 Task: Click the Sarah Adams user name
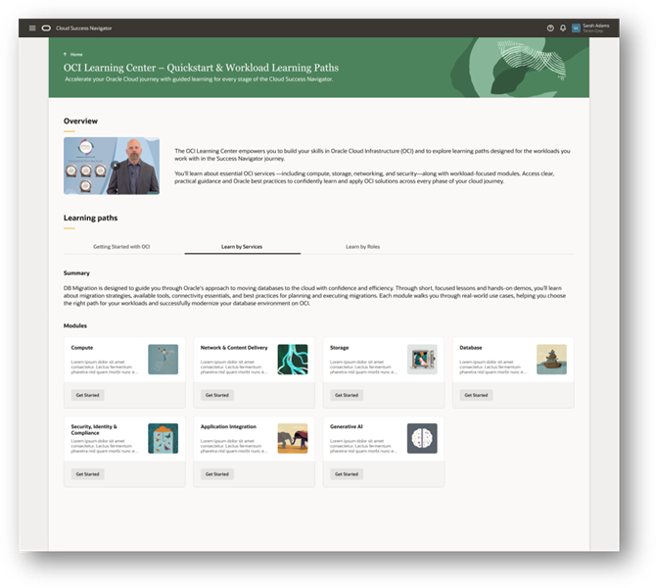click(595, 25)
